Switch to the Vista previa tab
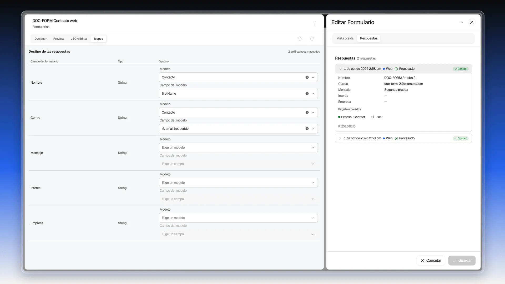This screenshot has width=505, height=284. pyautogui.click(x=345, y=38)
